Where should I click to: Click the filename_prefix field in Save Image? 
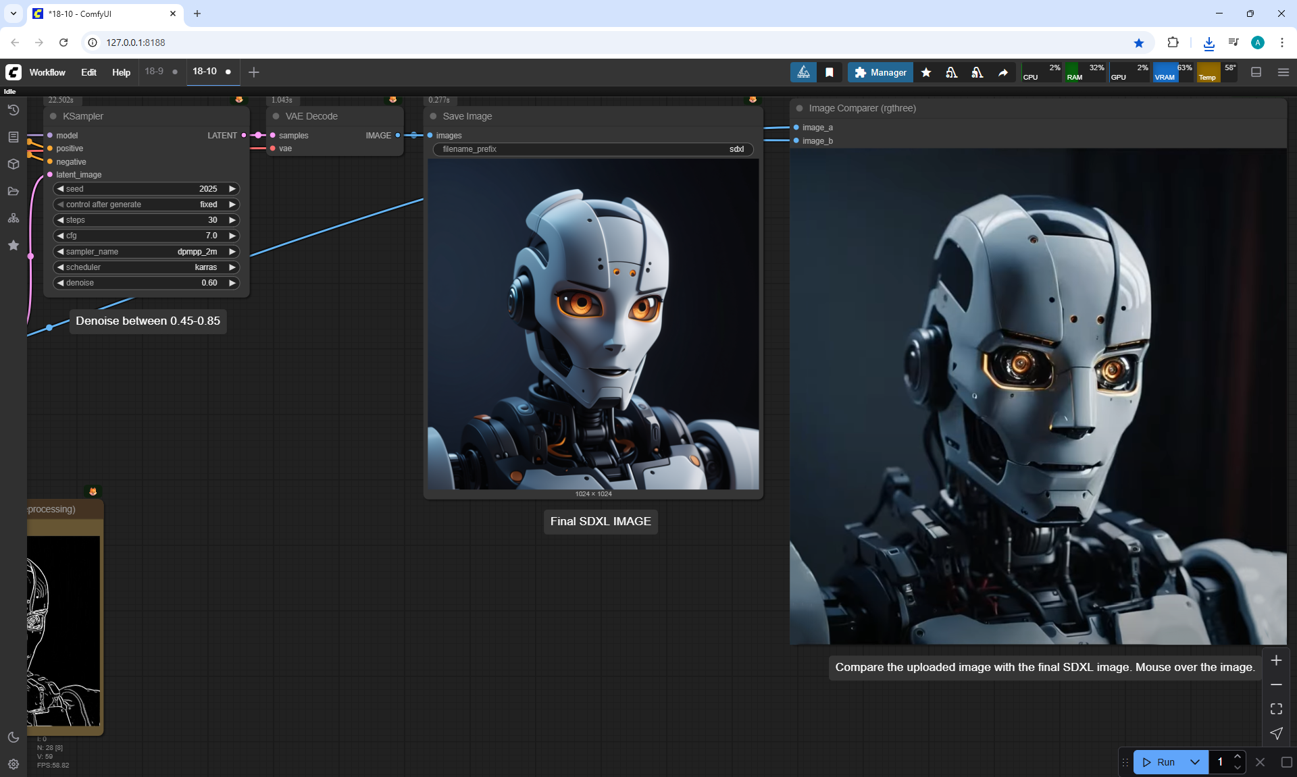pyautogui.click(x=592, y=149)
